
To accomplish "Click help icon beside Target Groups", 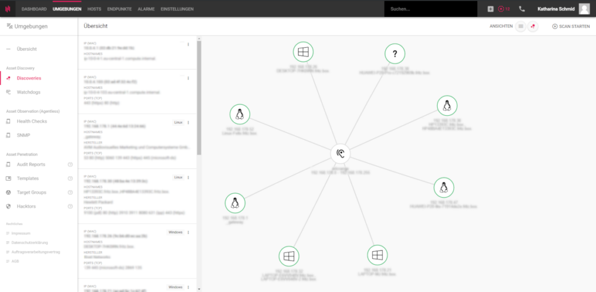I will [x=70, y=193].
